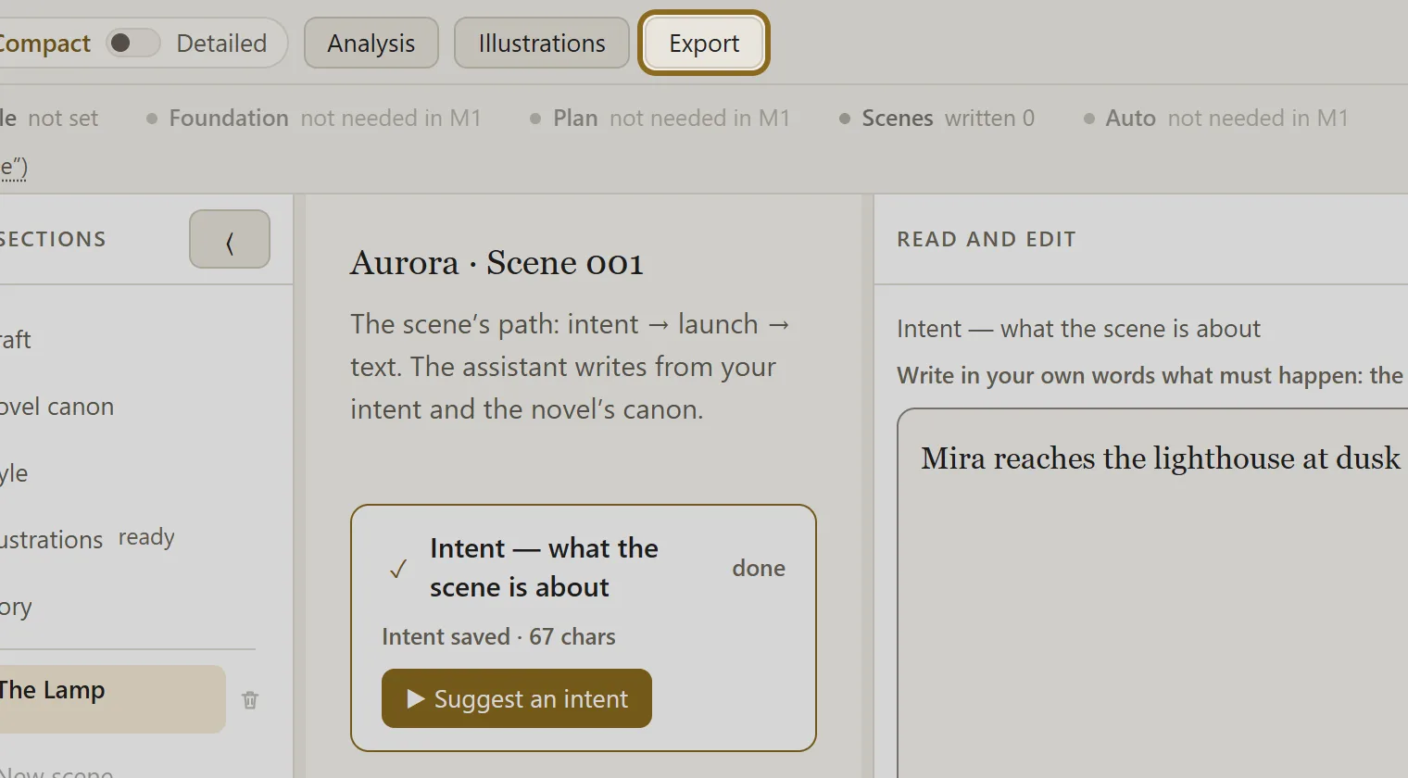This screenshot has height=778, width=1408.
Task: Click the Auto status indicator
Action: pos(1215,118)
